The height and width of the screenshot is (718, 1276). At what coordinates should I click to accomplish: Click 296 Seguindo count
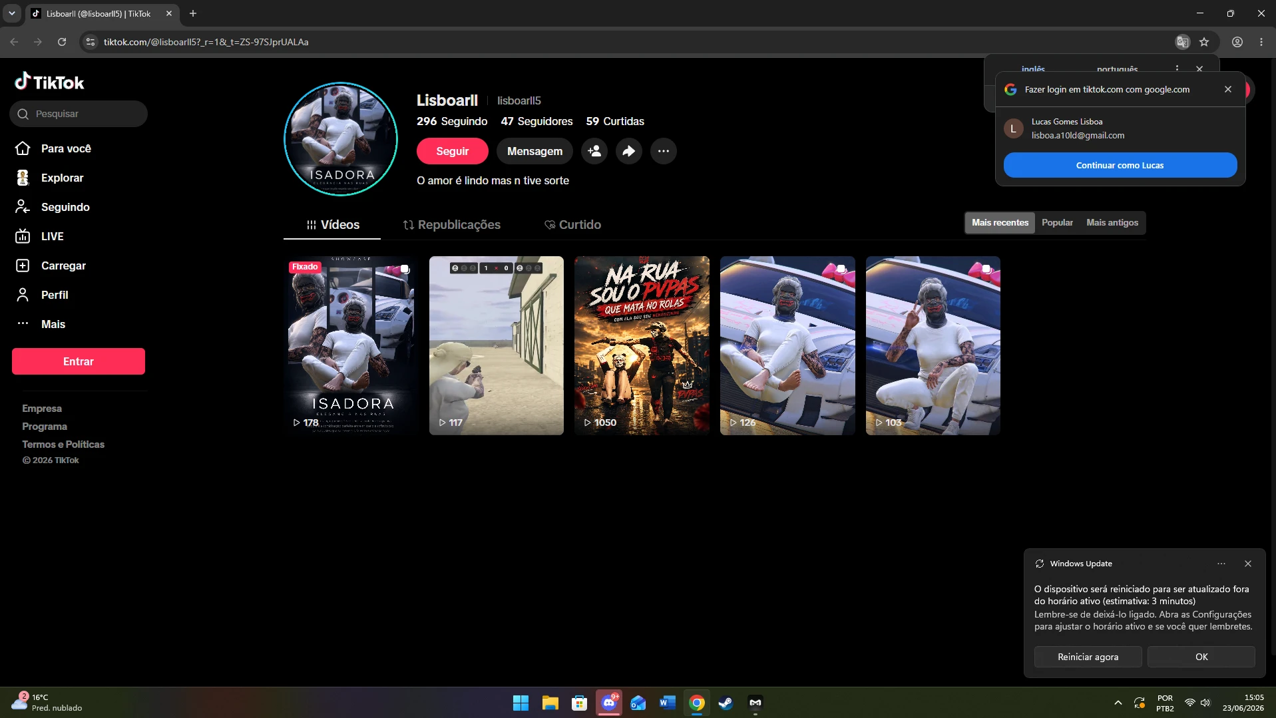[x=452, y=121]
